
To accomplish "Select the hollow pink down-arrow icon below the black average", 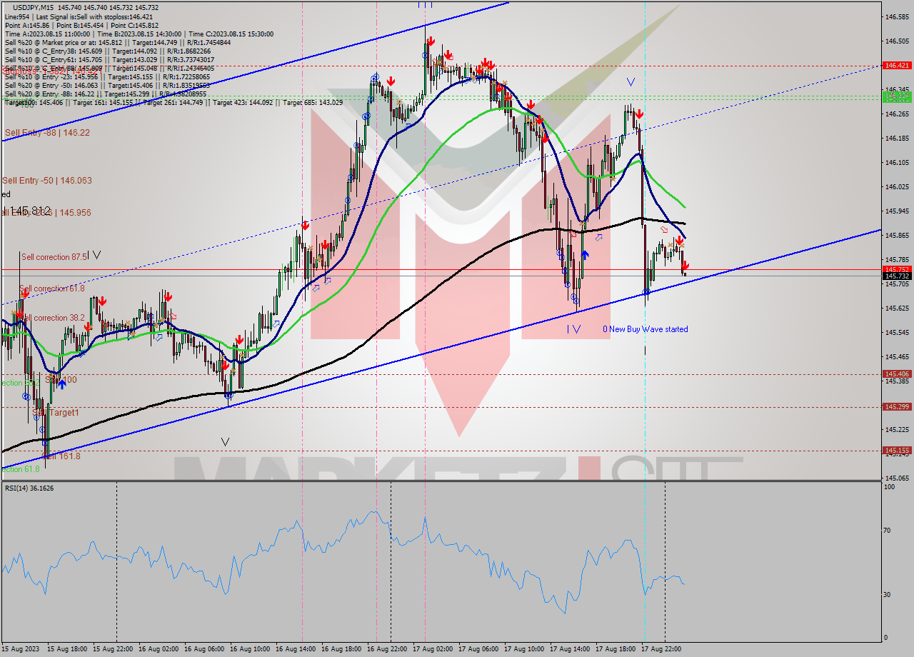I will [x=664, y=230].
